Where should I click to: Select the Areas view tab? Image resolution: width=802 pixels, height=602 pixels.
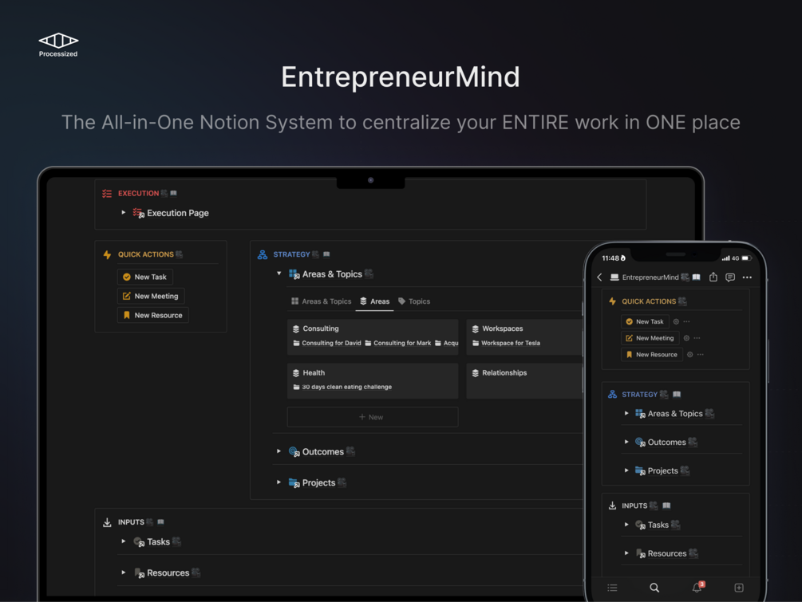click(375, 301)
